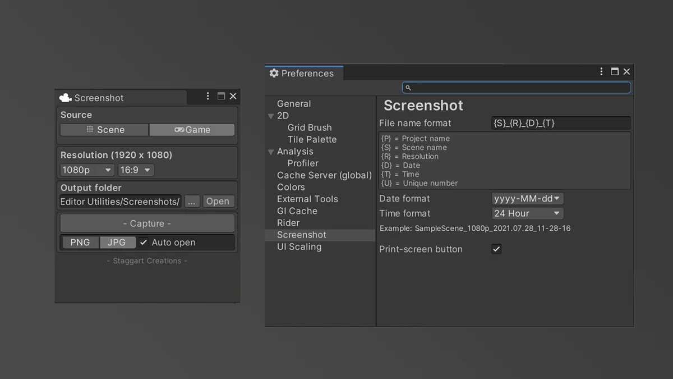
Task: Select Game as the capture source
Action: (192, 129)
